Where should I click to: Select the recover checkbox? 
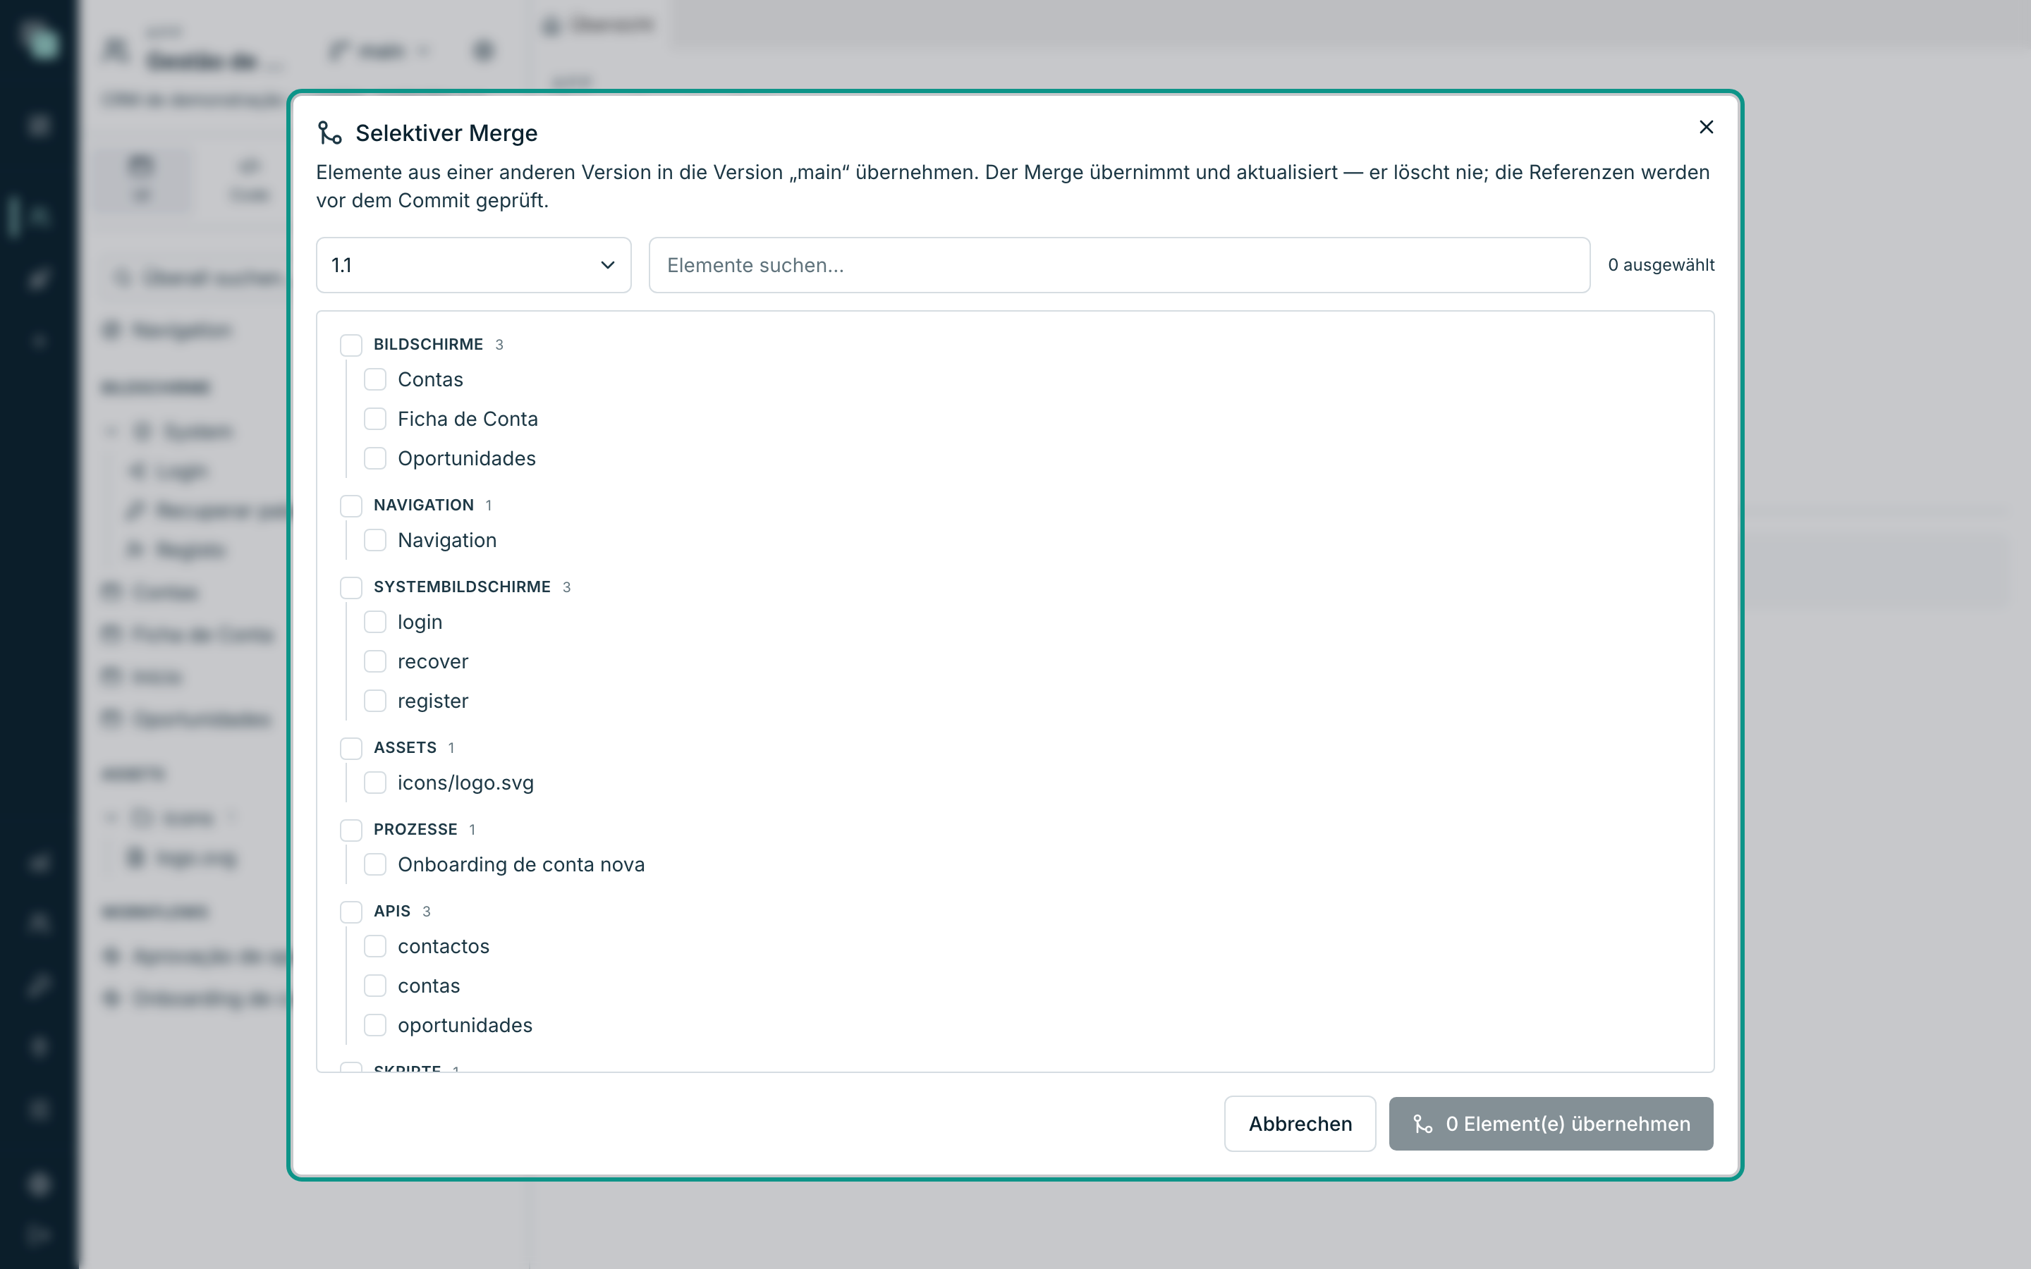pos(375,662)
